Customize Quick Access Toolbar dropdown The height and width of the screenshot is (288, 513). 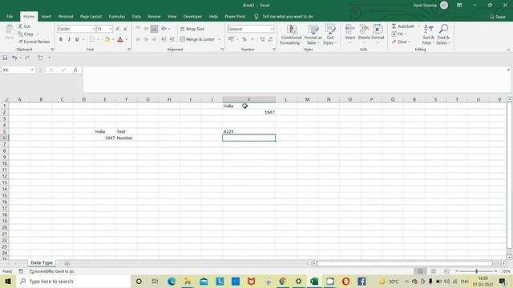[x=49, y=58]
